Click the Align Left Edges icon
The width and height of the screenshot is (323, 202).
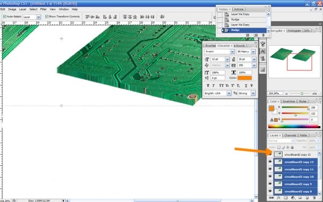pyautogui.click(x=105, y=17)
